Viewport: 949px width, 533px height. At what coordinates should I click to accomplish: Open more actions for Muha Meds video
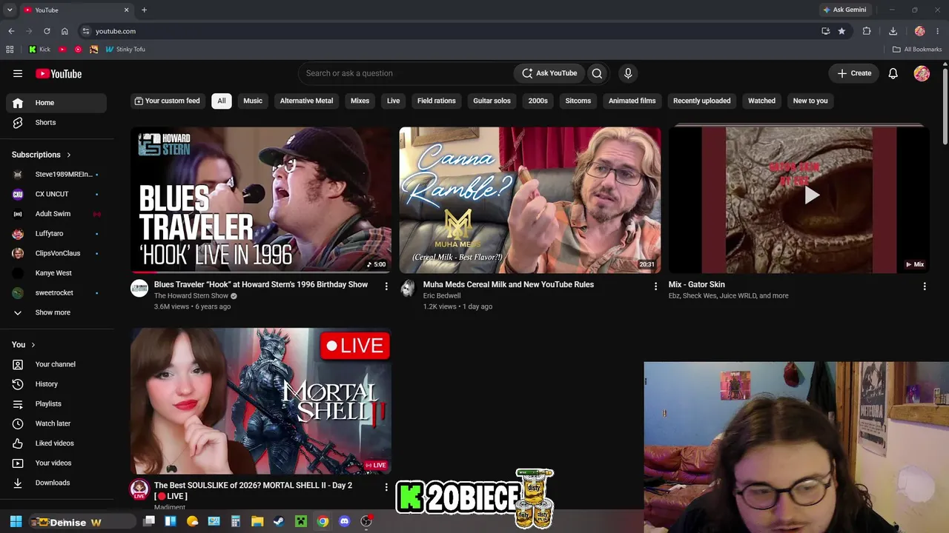(655, 286)
